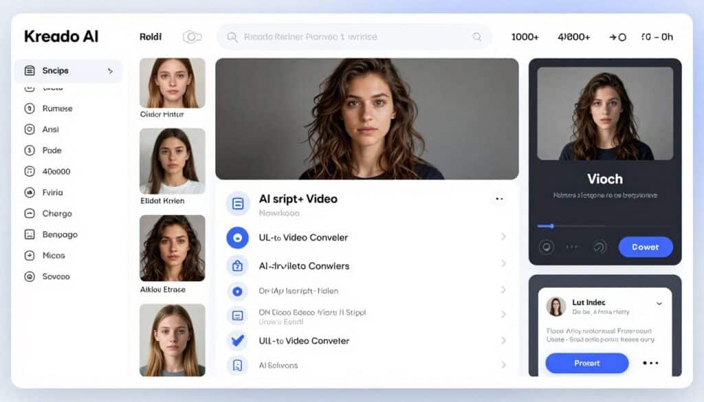Open the Roldi menu

coord(150,36)
